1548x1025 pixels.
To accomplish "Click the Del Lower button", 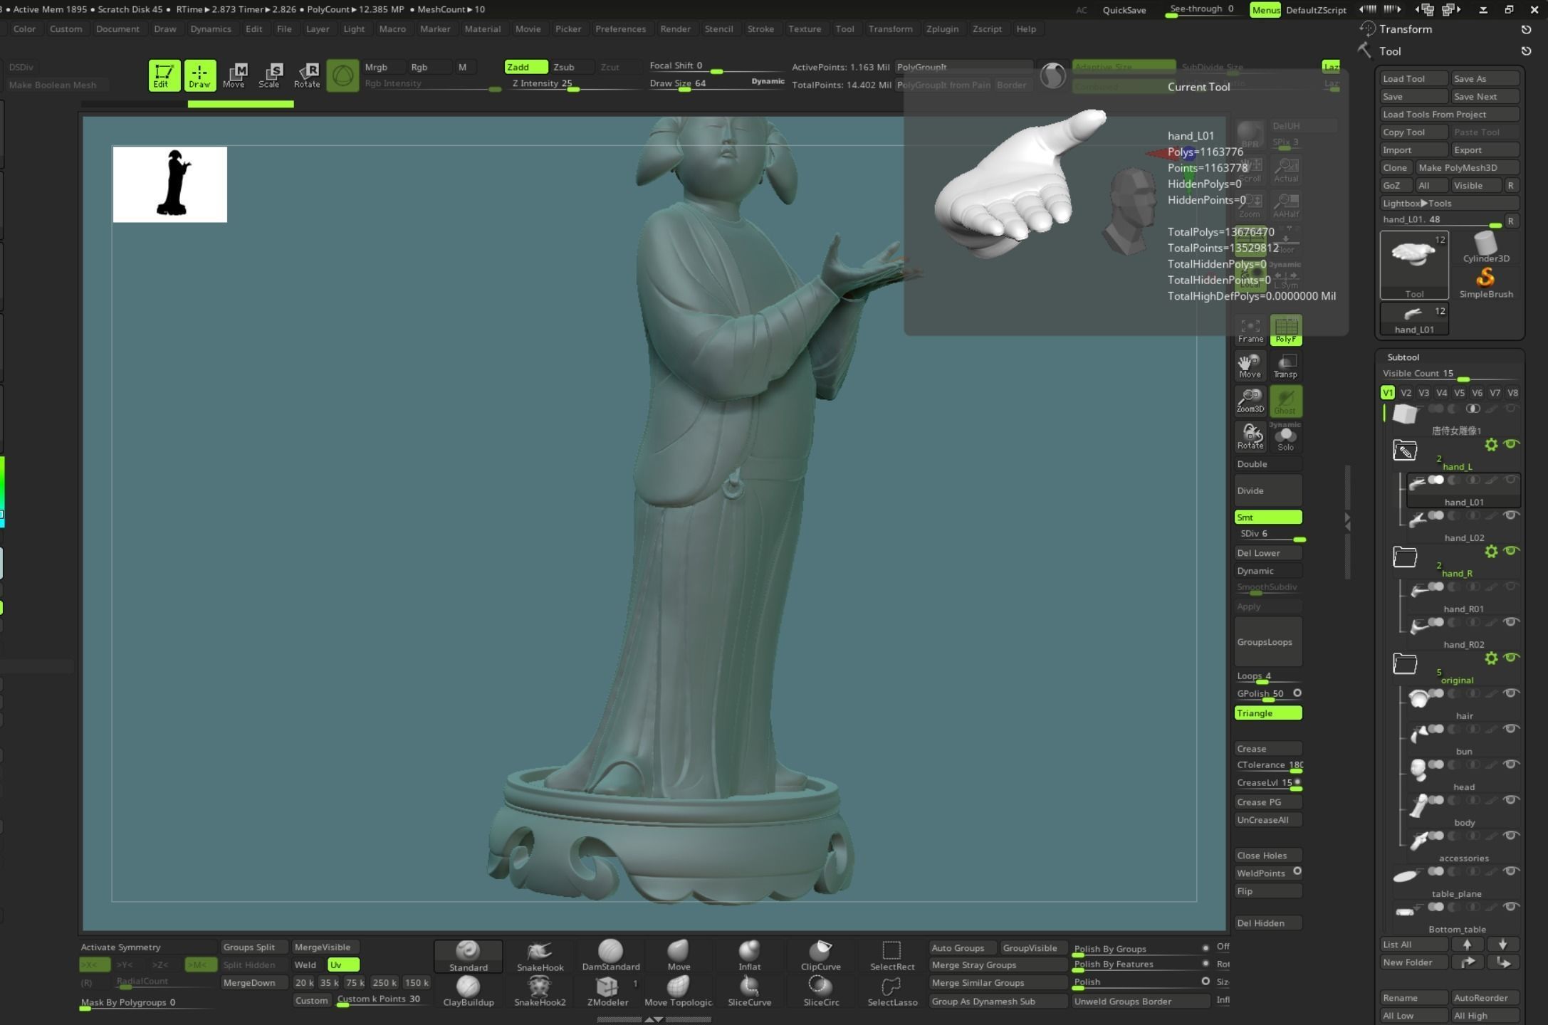I will point(1268,553).
